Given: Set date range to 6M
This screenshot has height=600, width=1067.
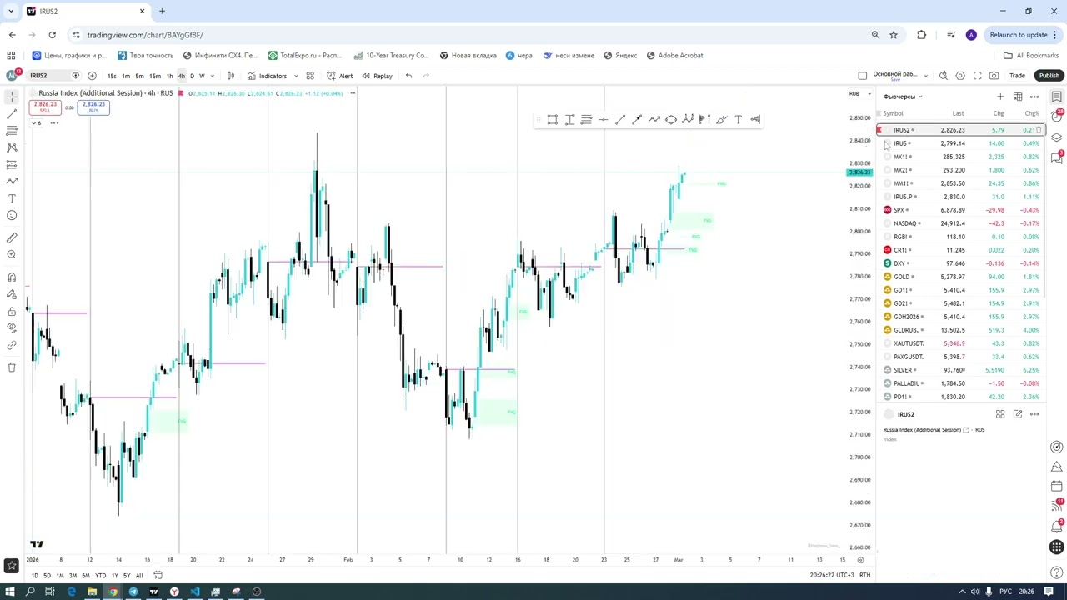Looking at the screenshot, I should click(86, 576).
